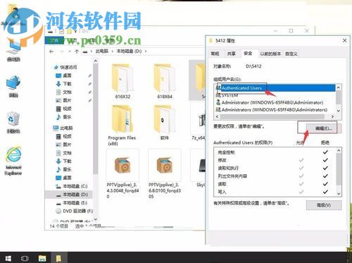Select the PPTV(pplive)_3.6.8.0100_forqd305 installer
This screenshot has width=352, height=263.
click(x=165, y=174)
